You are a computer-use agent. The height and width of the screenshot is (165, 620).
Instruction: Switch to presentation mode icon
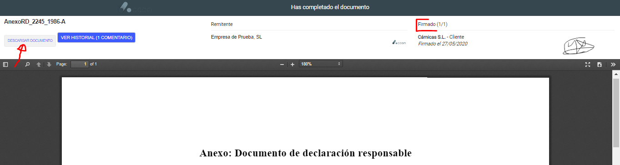[x=588, y=65]
